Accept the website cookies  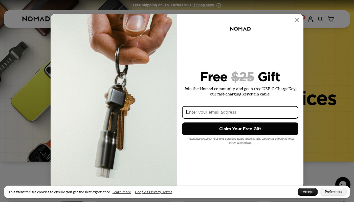(308, 192)
